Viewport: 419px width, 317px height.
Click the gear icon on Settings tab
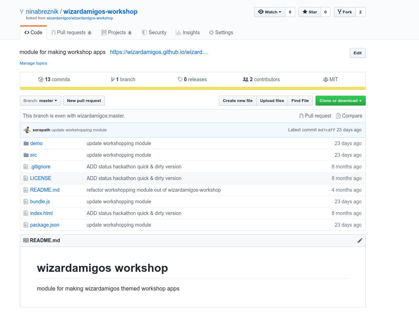(x=211, y=32)
